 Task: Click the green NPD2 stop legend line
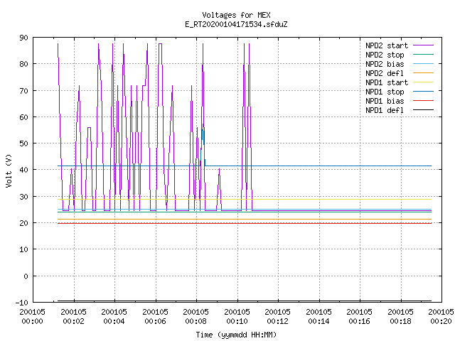(423, 54)
